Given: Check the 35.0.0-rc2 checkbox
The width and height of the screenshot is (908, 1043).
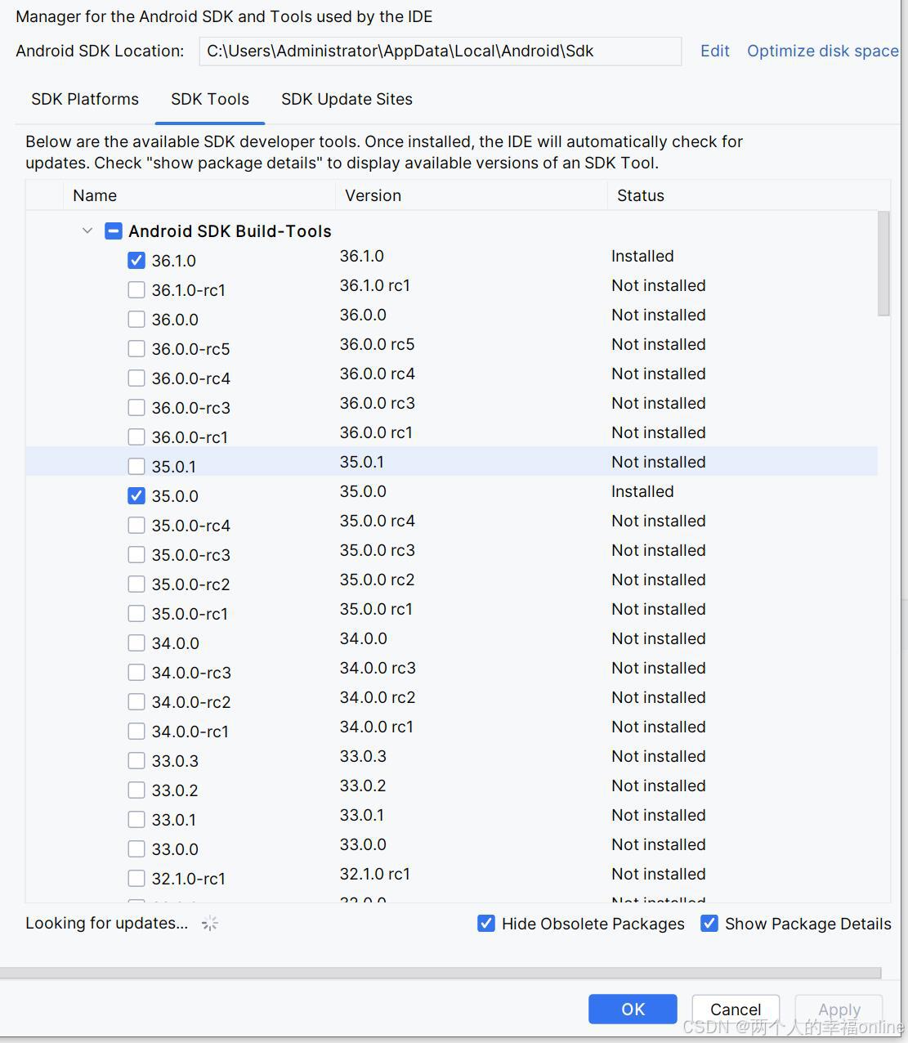Looking at the screenshot, I should click(x=136, y=584).
